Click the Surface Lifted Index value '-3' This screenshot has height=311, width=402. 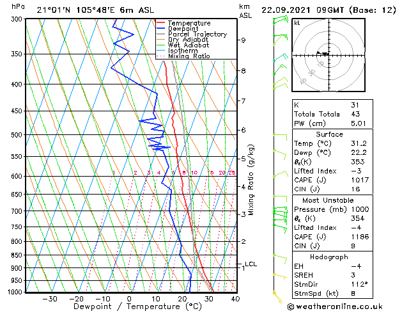(355, 171)
